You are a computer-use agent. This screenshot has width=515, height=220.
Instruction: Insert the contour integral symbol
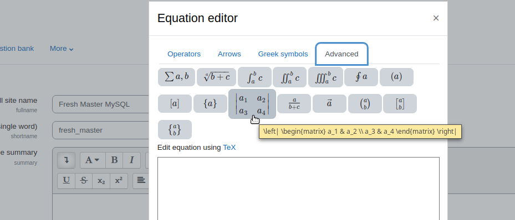click(x=361, y=77)
